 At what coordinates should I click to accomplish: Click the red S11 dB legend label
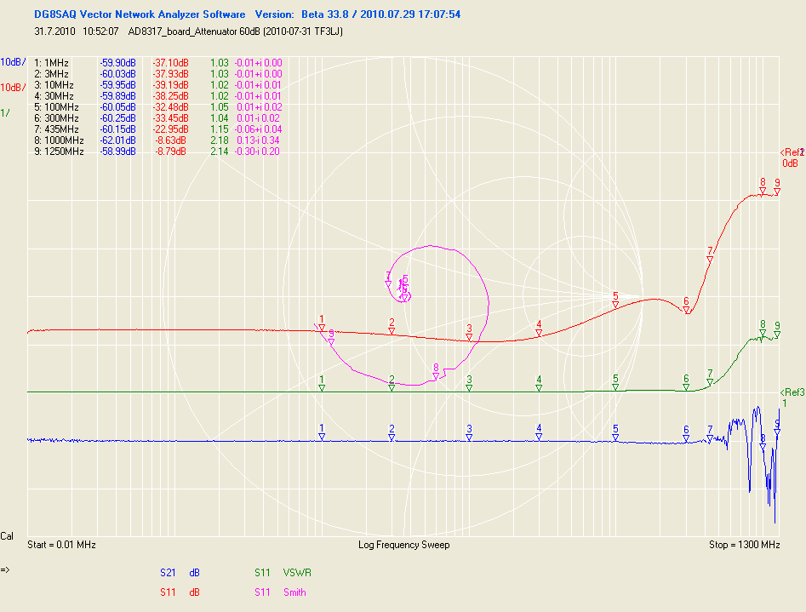point(180,592)
